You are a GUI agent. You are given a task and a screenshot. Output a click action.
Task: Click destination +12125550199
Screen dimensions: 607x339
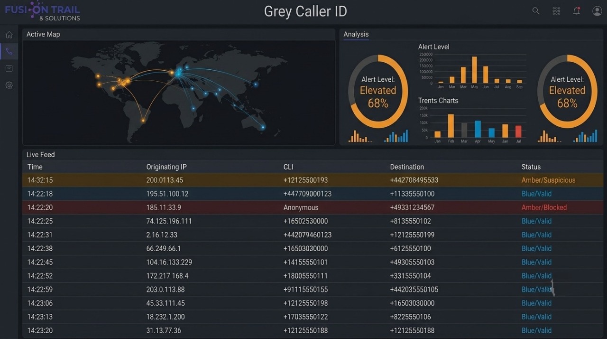pos(412,235)
